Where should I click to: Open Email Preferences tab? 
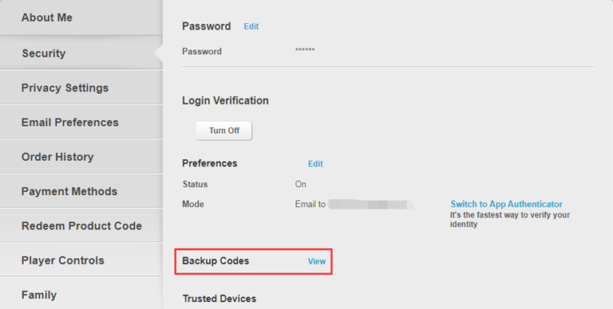(x=81, y=122)
